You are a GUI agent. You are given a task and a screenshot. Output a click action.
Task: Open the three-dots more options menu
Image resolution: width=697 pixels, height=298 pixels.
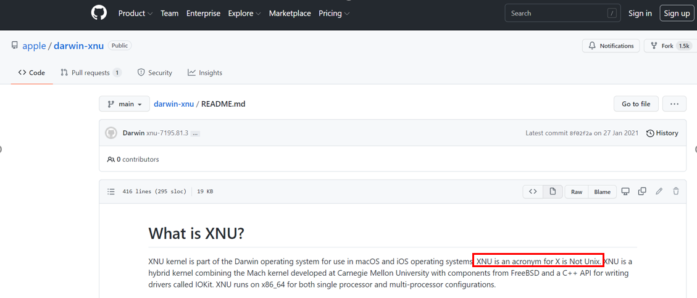tap(674, 104)
